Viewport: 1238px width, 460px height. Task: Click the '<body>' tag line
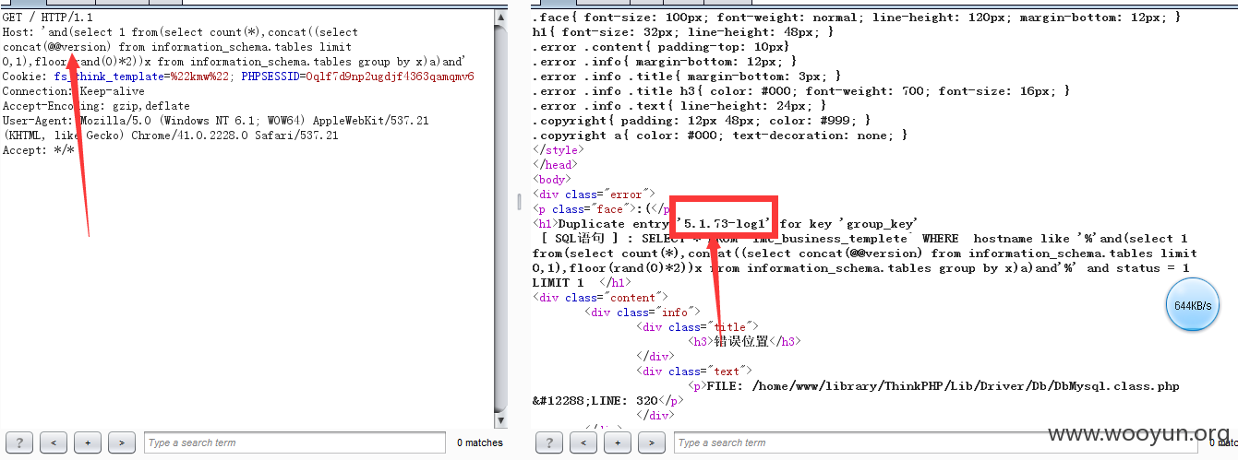[552, 180]
